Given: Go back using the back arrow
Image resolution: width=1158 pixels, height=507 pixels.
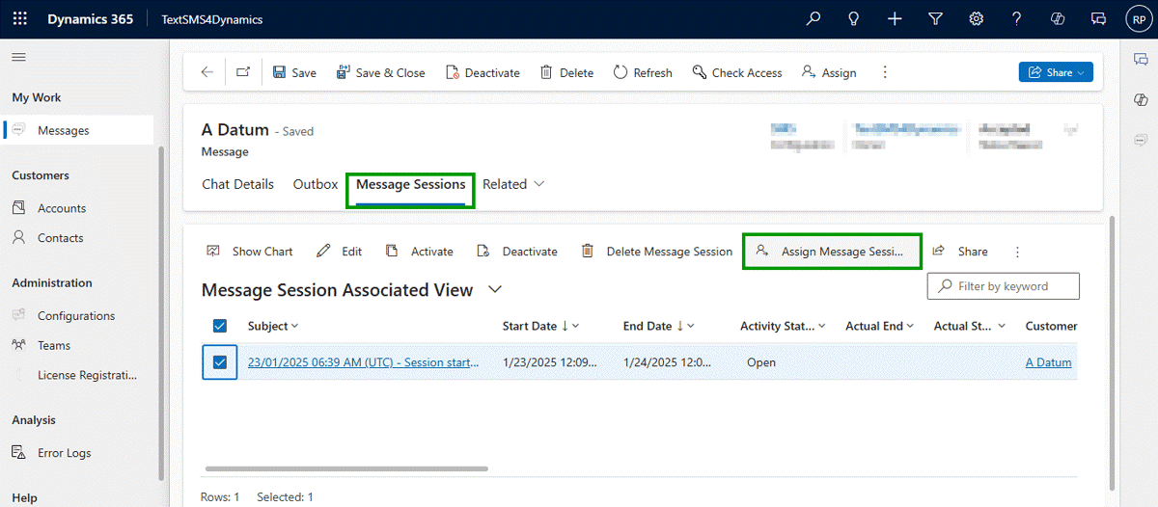Looking at the screenshot, I should (x=207, y=72).
